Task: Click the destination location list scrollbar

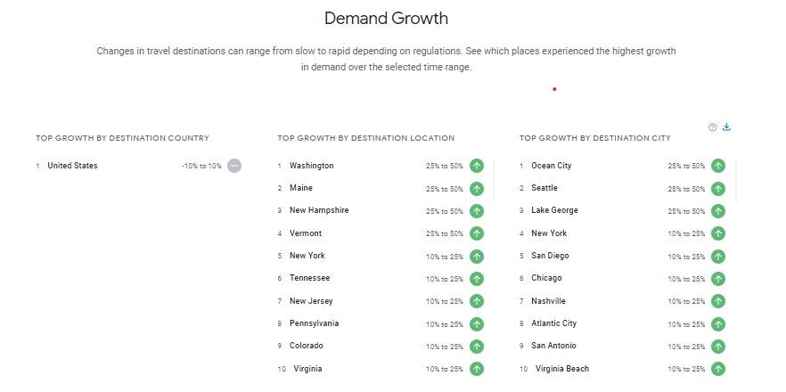Action: pyautogui.click(x=494, y=181)
